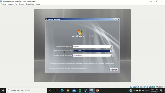Click the optical disk status icon
Viewport: 165px width, 93px height.
134,87
